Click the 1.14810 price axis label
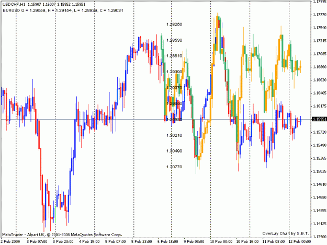Image resolution: width=327 pixels, height=245 pixels. click(x=320, y=184)
